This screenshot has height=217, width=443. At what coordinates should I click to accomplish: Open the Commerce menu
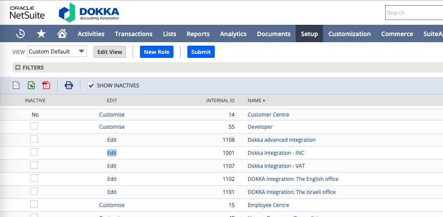click(397, 34)
